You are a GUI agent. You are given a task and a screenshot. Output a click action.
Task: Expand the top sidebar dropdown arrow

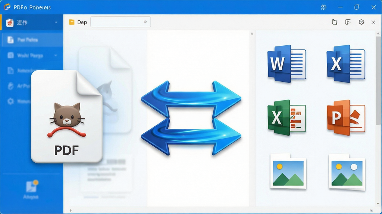[56, 22]
